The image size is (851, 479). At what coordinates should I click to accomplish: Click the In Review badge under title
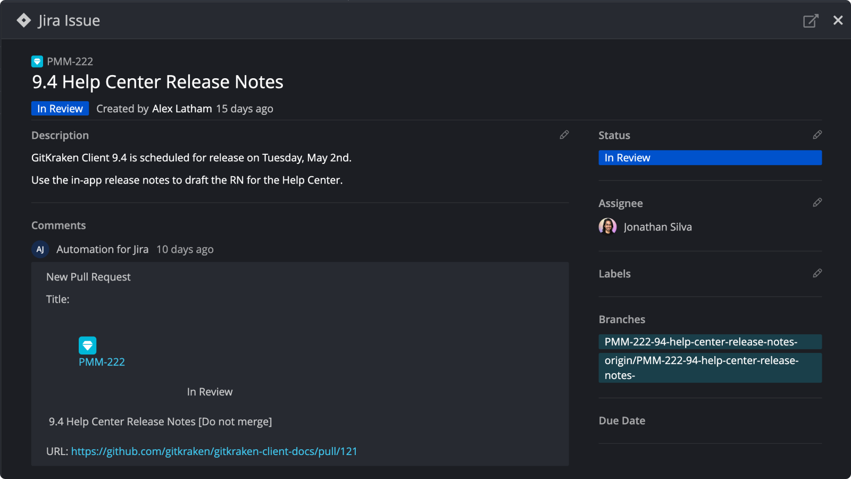point(60,109)
